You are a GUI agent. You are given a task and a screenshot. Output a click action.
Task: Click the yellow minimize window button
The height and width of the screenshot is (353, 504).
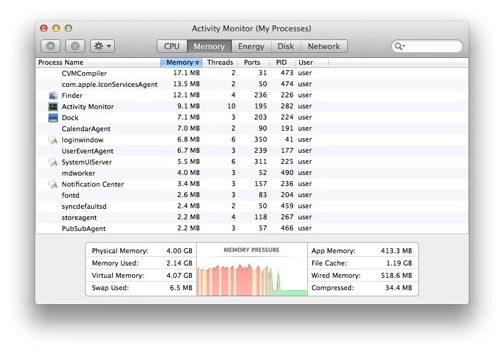(56, 28)
